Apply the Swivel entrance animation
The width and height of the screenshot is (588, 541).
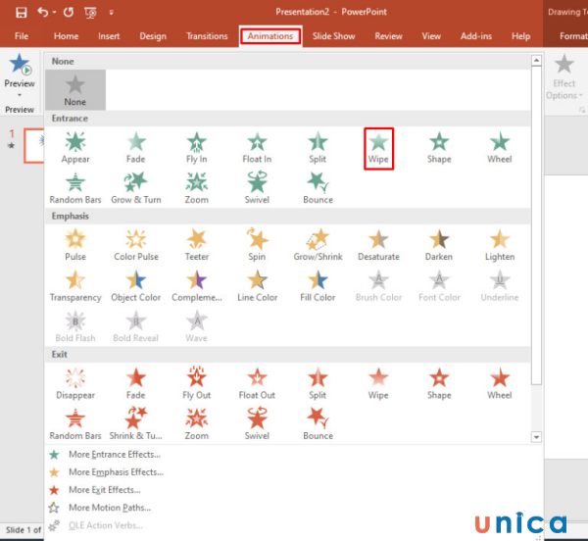point(257,188)
